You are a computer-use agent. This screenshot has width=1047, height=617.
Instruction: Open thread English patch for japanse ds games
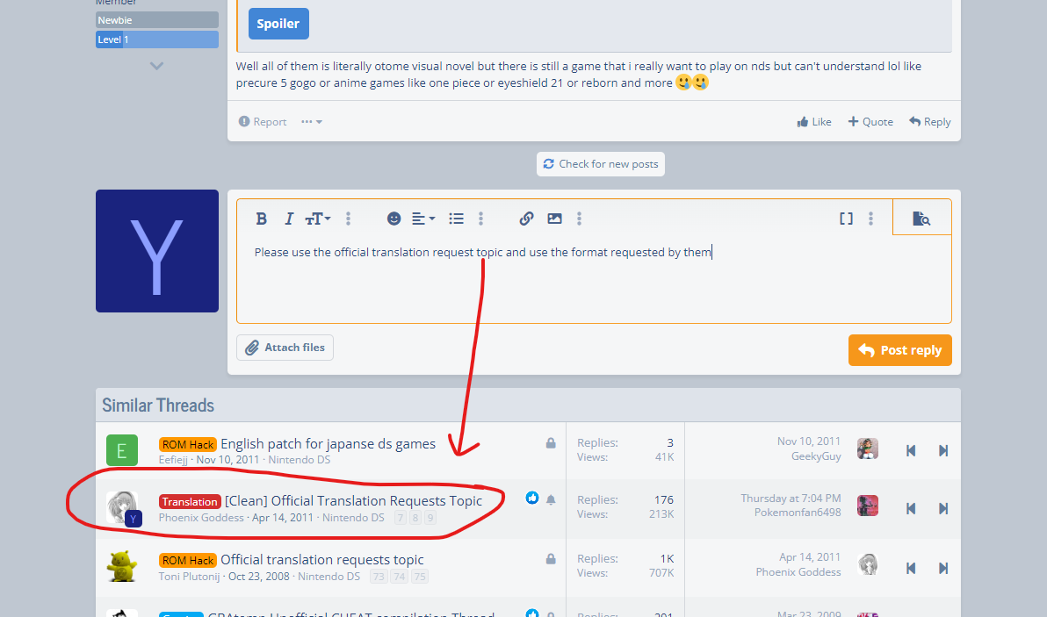[x=328, y=443]
